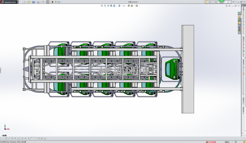Expand the search options dropdown arrow
This screenshot has height=143, width=246.
pos(231,2)
